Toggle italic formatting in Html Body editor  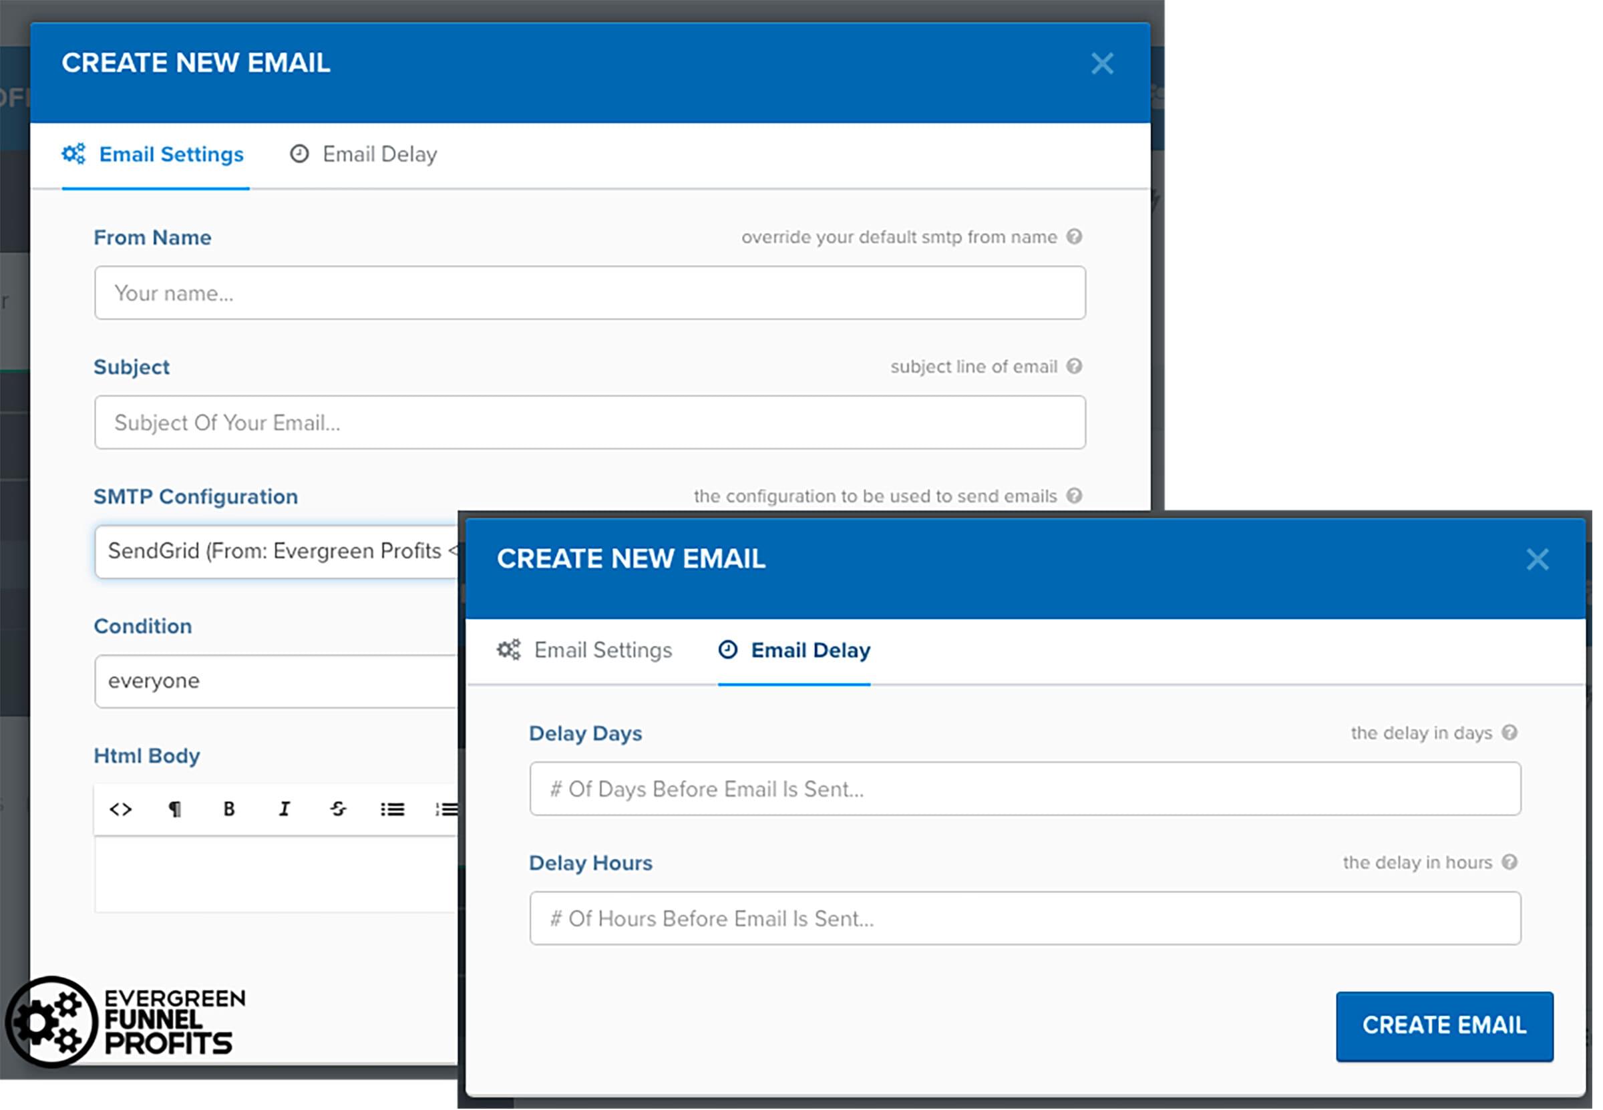(x=284, y=809)
